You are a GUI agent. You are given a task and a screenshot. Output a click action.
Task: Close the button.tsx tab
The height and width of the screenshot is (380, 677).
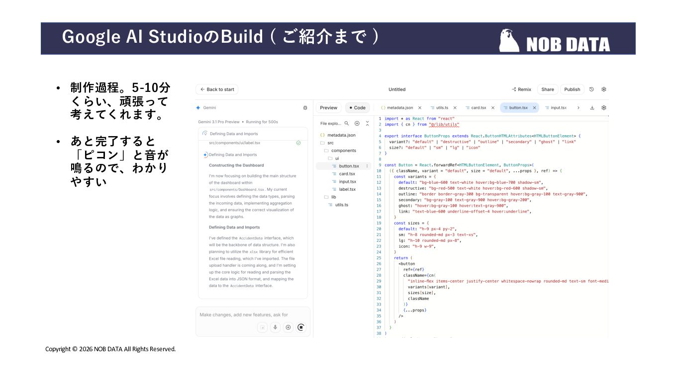(x=535, y=108)
